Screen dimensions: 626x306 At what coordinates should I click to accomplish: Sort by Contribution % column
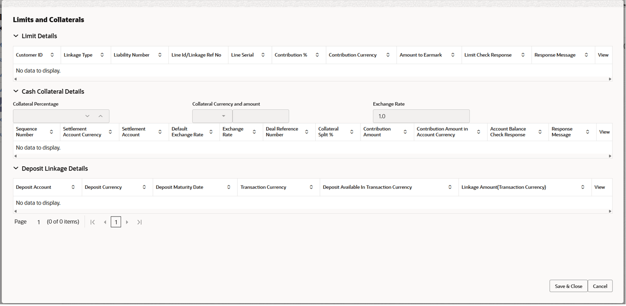click(317, 55)
